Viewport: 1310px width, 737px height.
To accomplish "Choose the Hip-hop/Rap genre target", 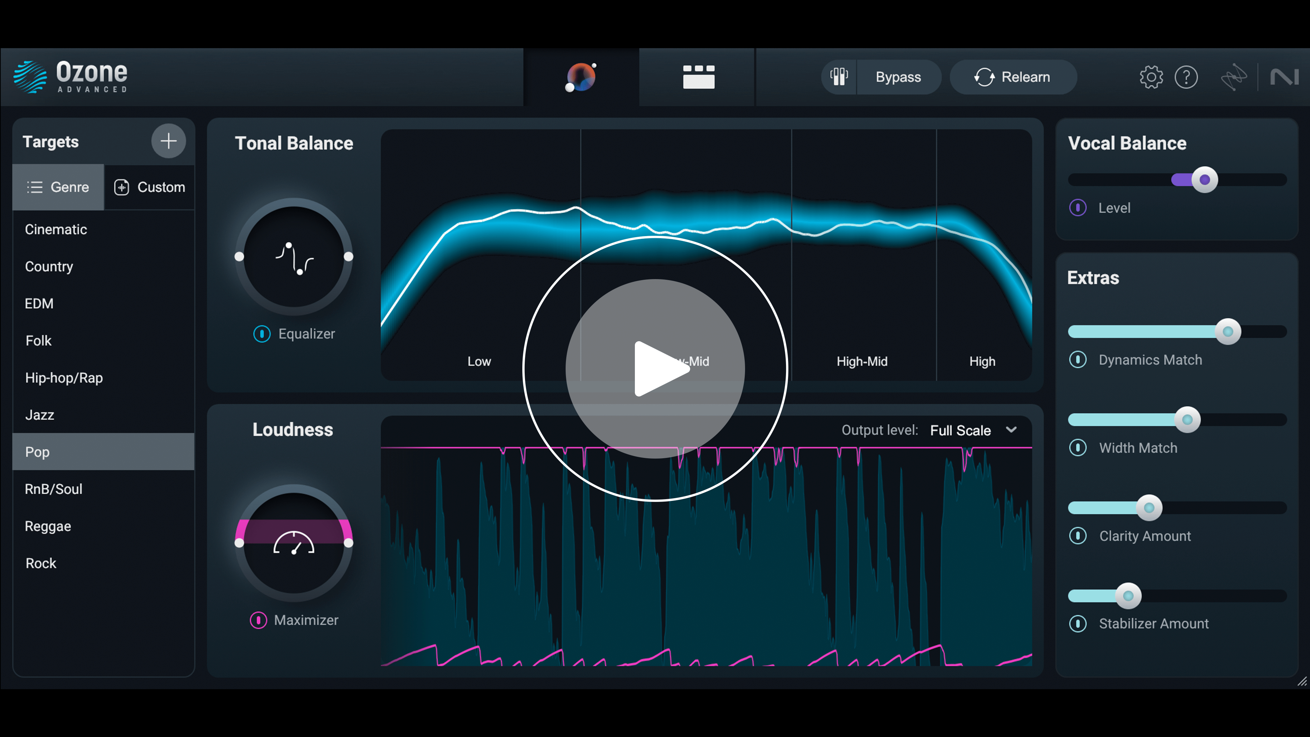I will click(x=103, y=378).
